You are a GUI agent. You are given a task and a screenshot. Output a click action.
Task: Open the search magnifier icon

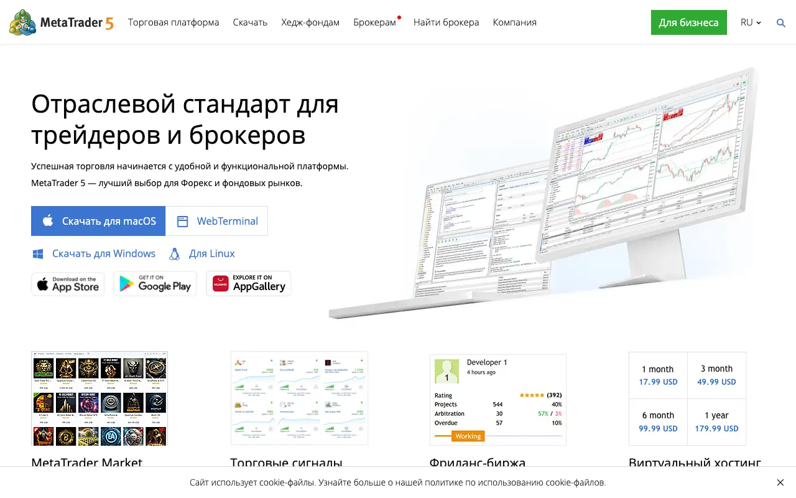tap(781, 23)
